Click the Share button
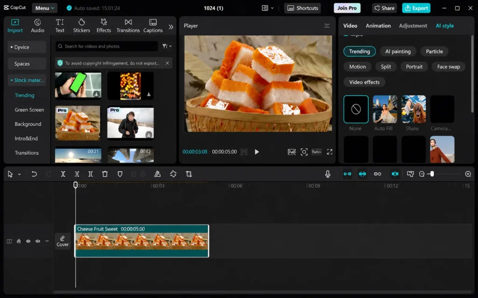 (384, 8)
